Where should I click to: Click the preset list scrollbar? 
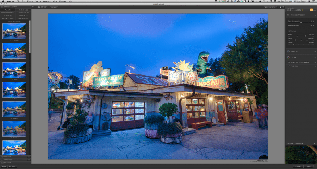tap(30, 37)
